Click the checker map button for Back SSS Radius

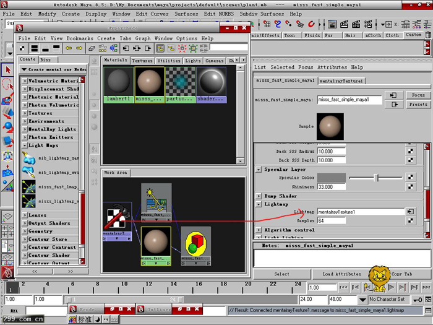(x=411, y=151)
